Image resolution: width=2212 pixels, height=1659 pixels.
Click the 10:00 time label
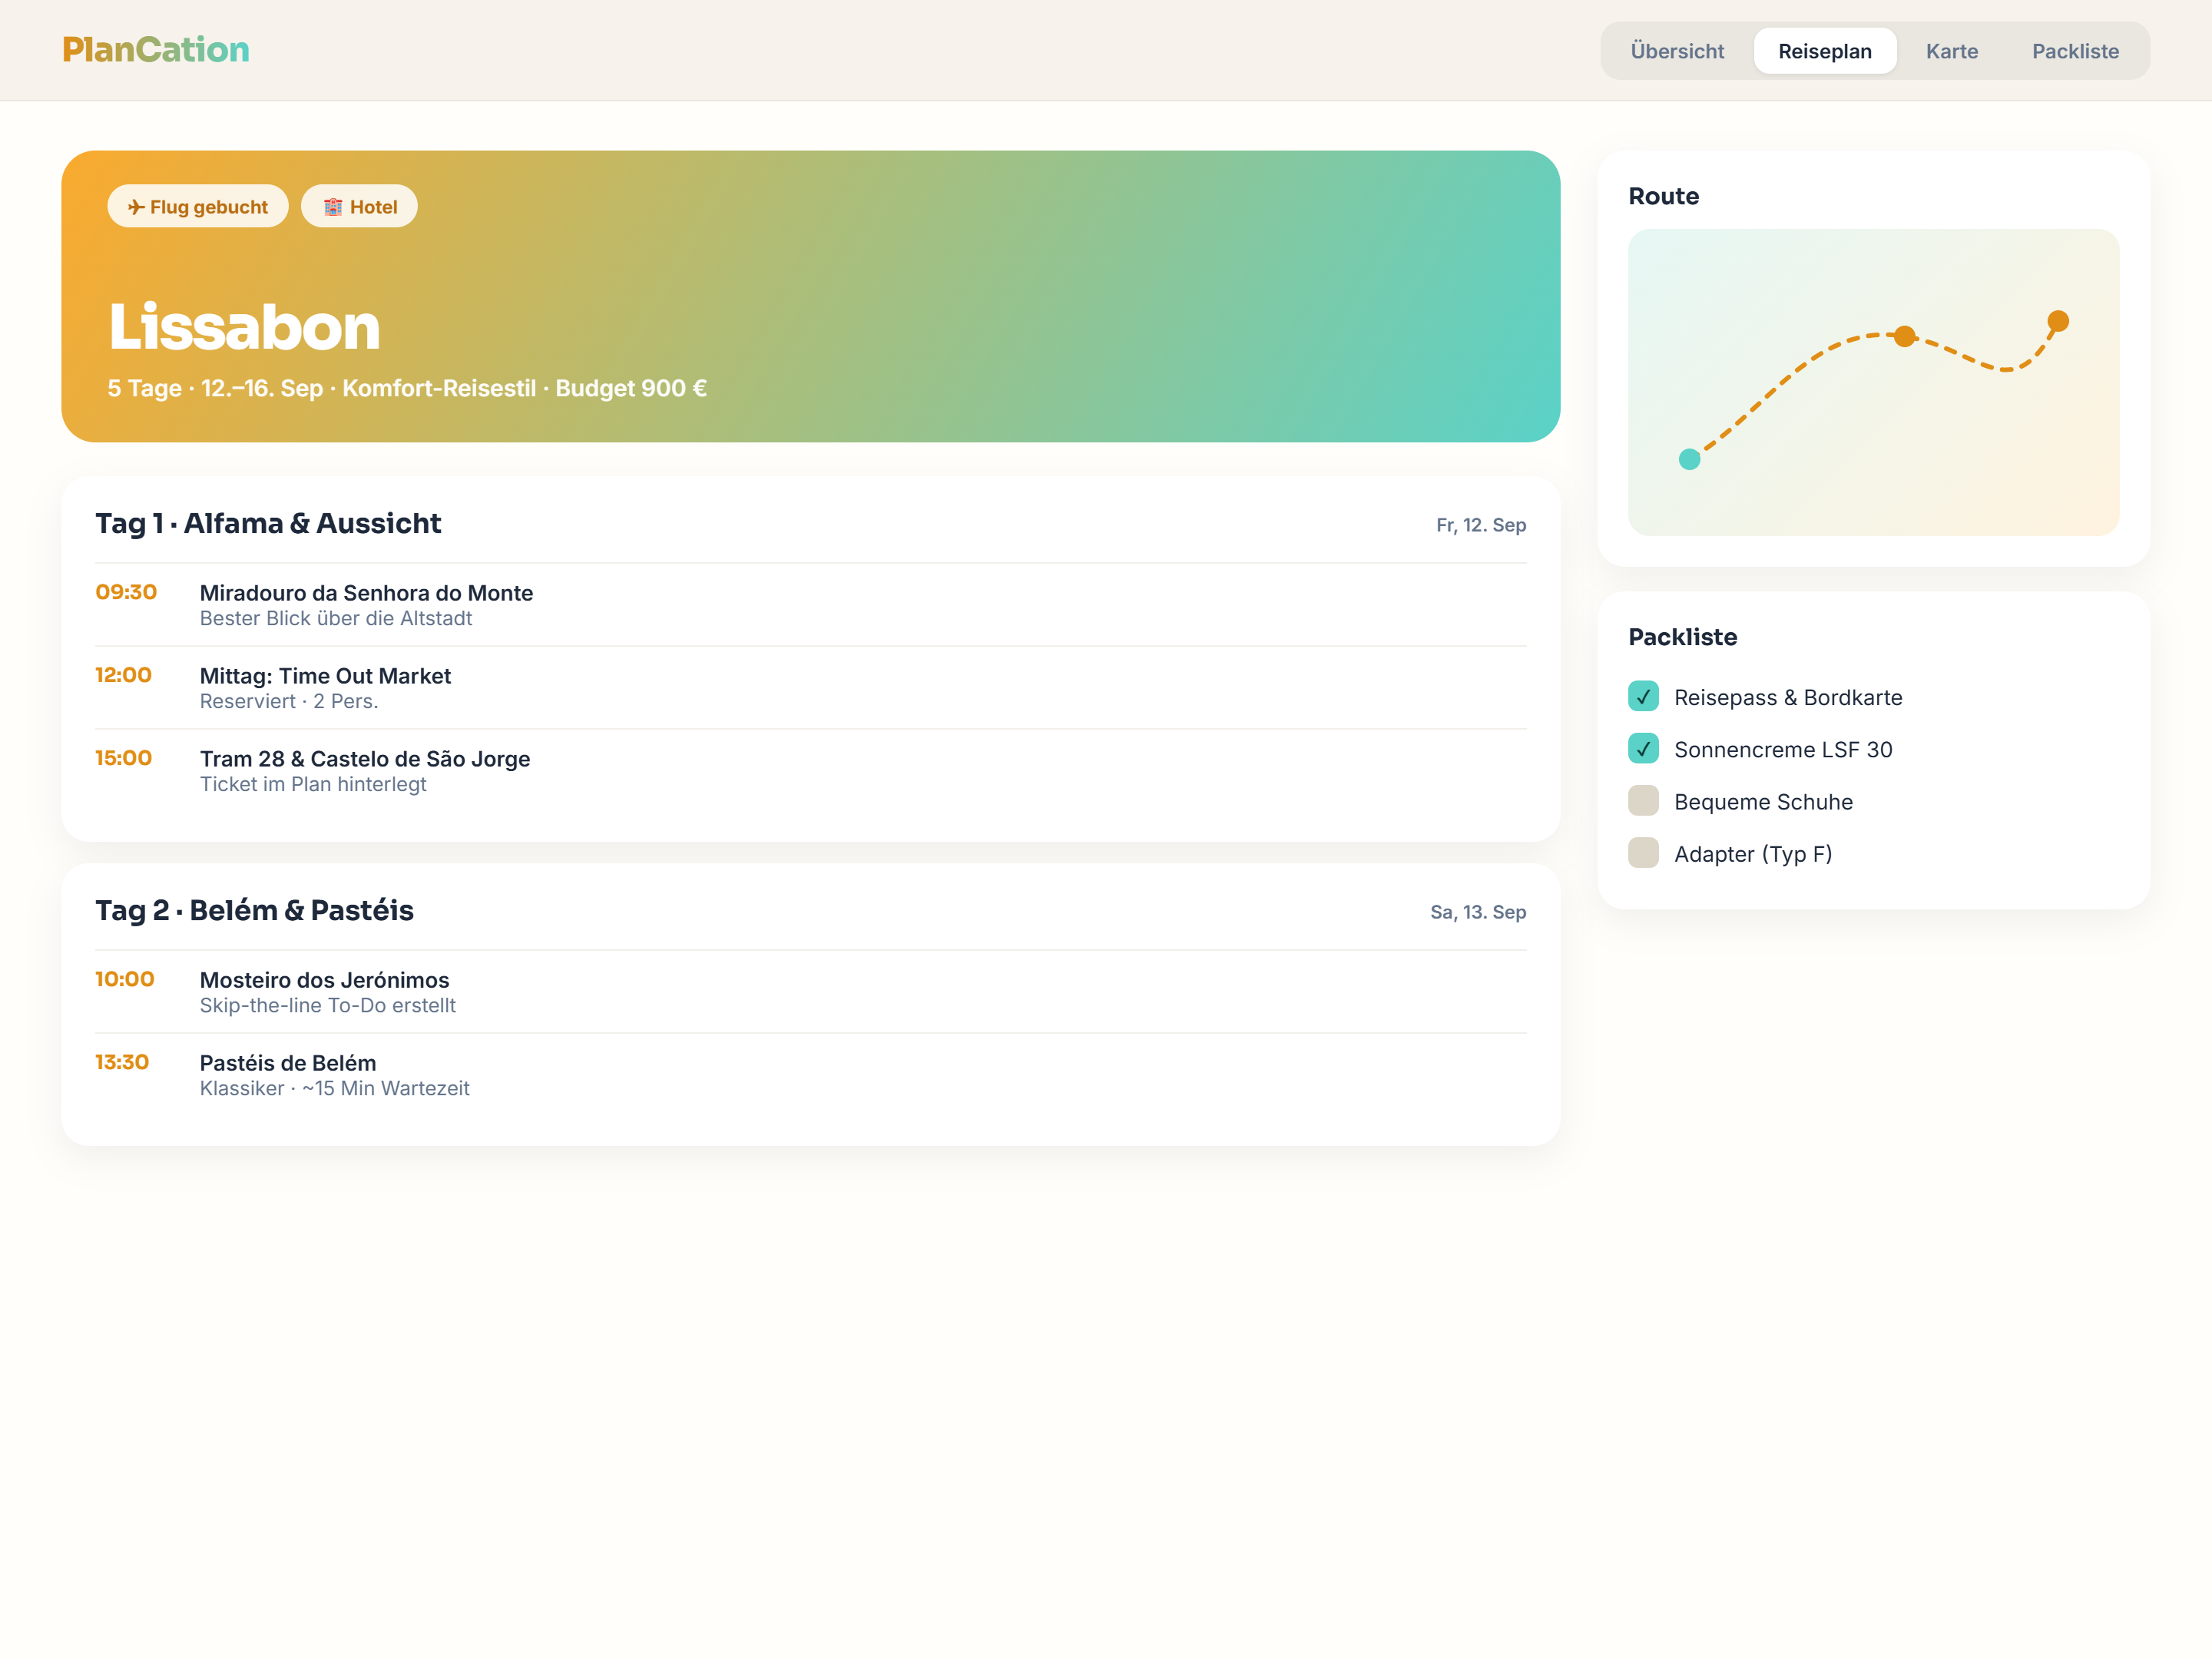125,979
